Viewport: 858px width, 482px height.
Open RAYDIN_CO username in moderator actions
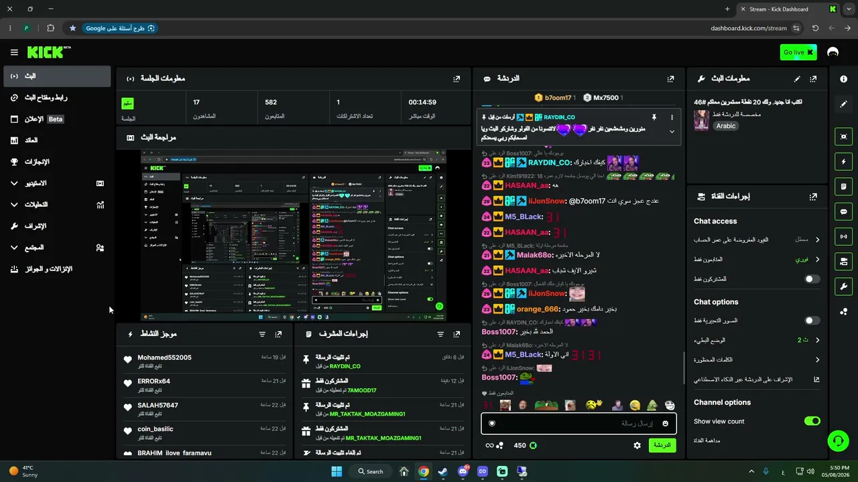(345, 366)
